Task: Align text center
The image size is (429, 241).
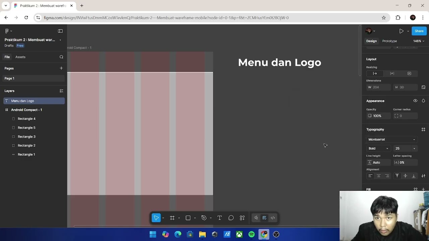Action: (x=379, y=176)
